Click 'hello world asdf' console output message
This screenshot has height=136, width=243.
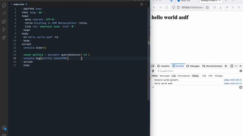(x=164, y=83)
